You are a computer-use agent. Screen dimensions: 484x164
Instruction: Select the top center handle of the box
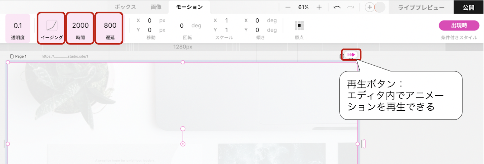tap(183, 62)
